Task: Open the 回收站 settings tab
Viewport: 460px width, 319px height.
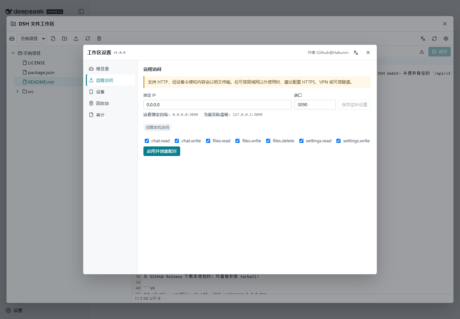Action: coord(111,103)
